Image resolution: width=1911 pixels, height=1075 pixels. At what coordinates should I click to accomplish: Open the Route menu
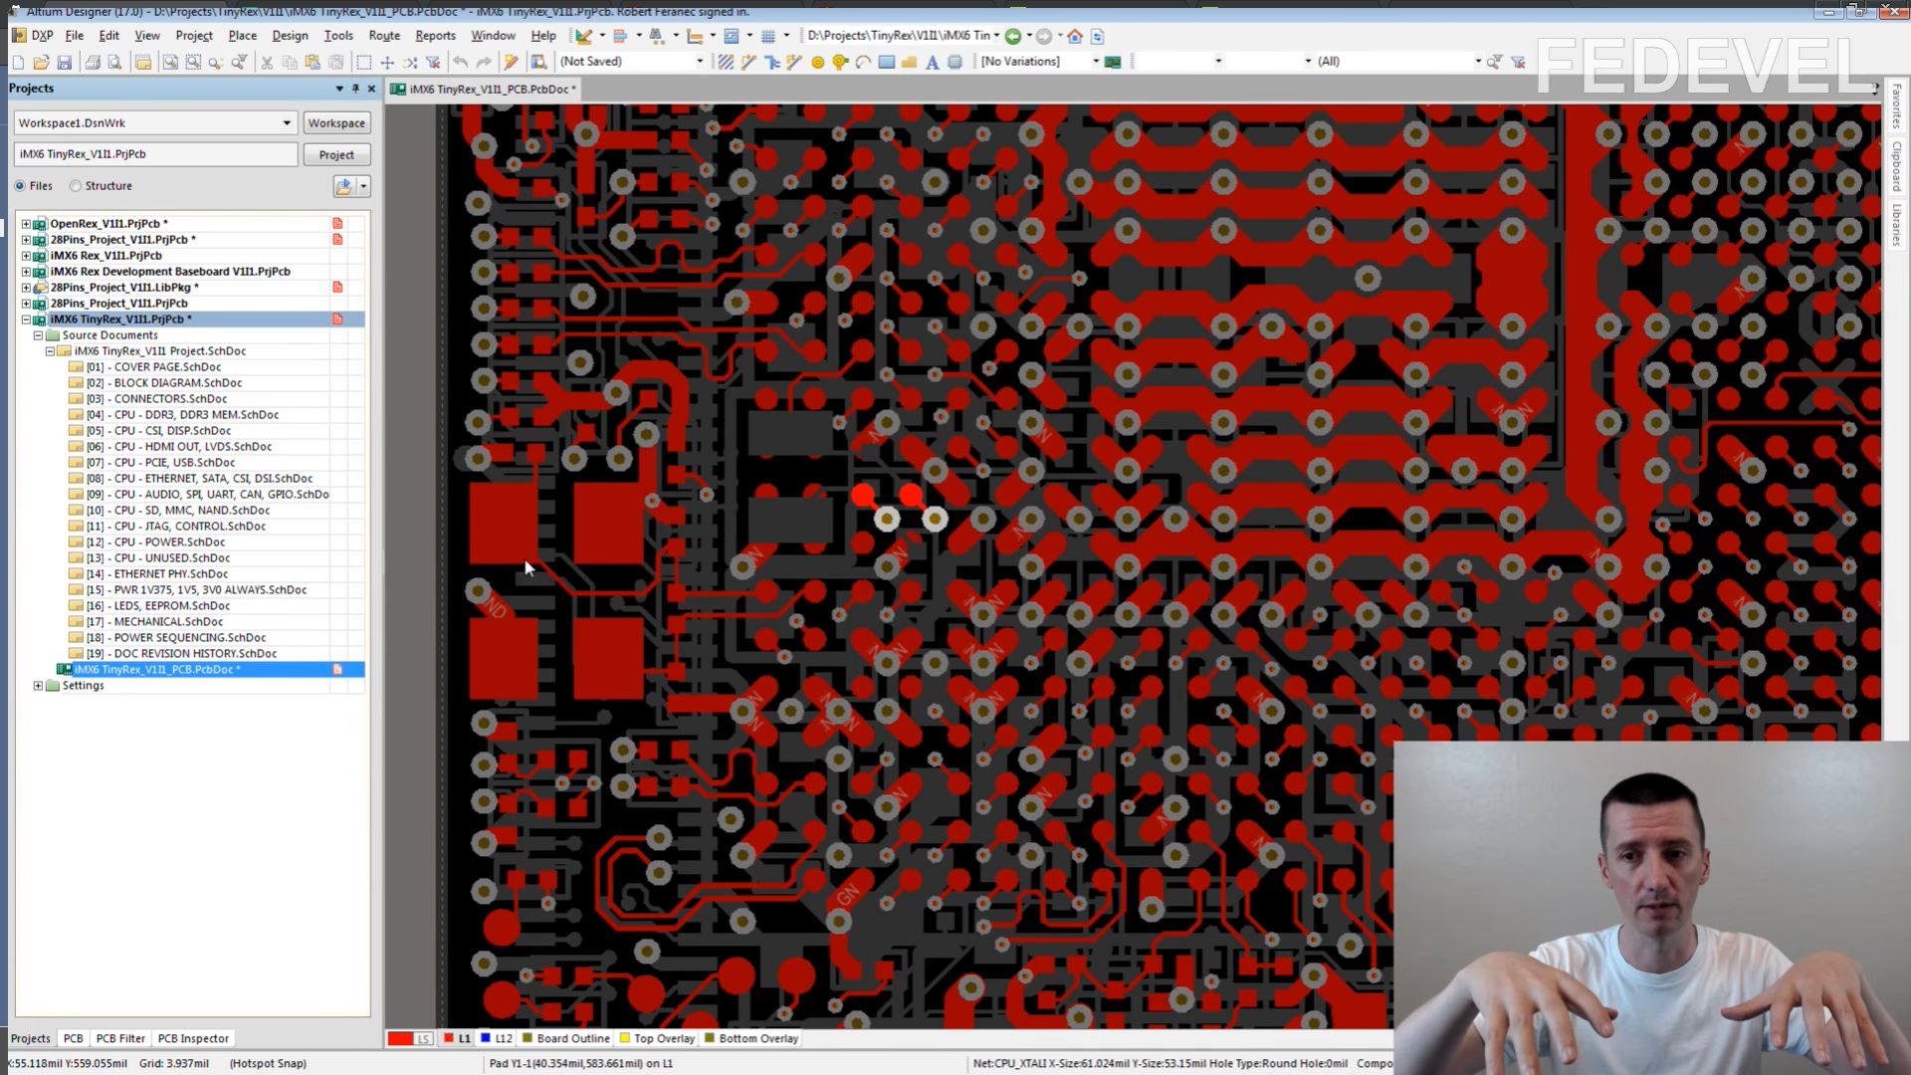tap(384, 35)
